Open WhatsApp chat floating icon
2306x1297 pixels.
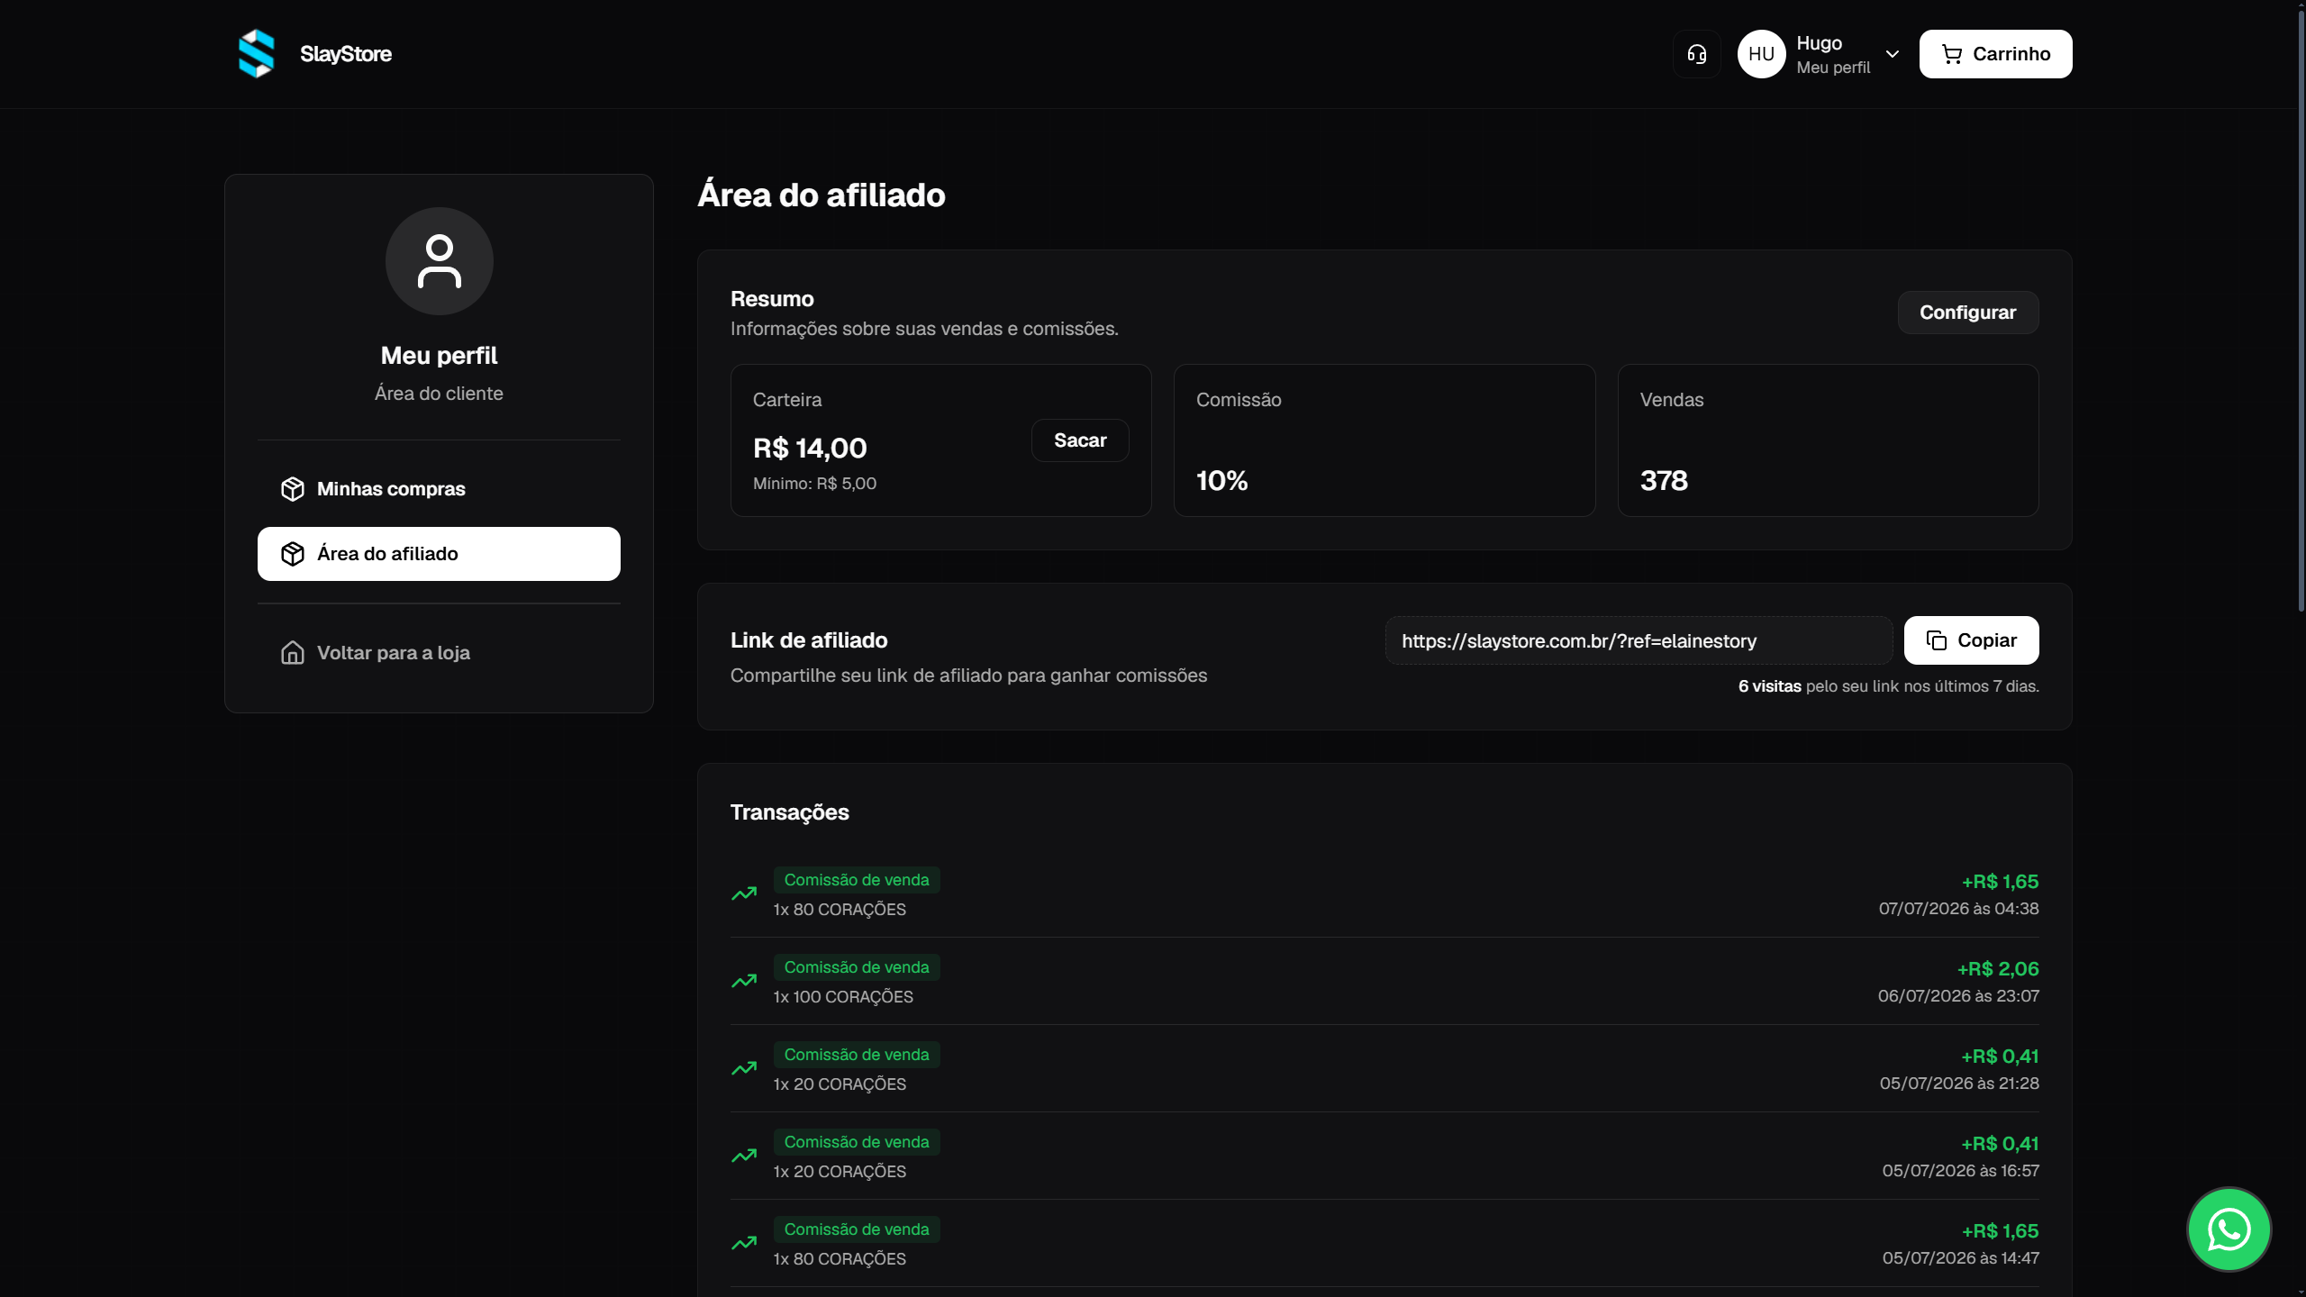point(2229,1229)
